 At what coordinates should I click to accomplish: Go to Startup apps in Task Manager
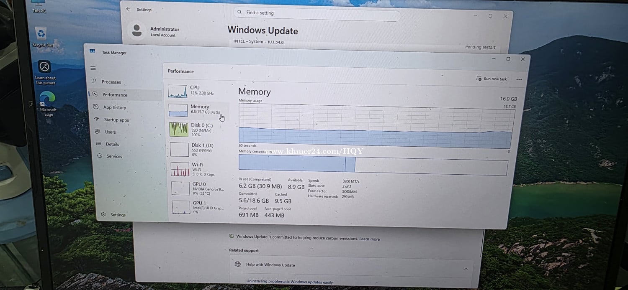pos(116,120)
